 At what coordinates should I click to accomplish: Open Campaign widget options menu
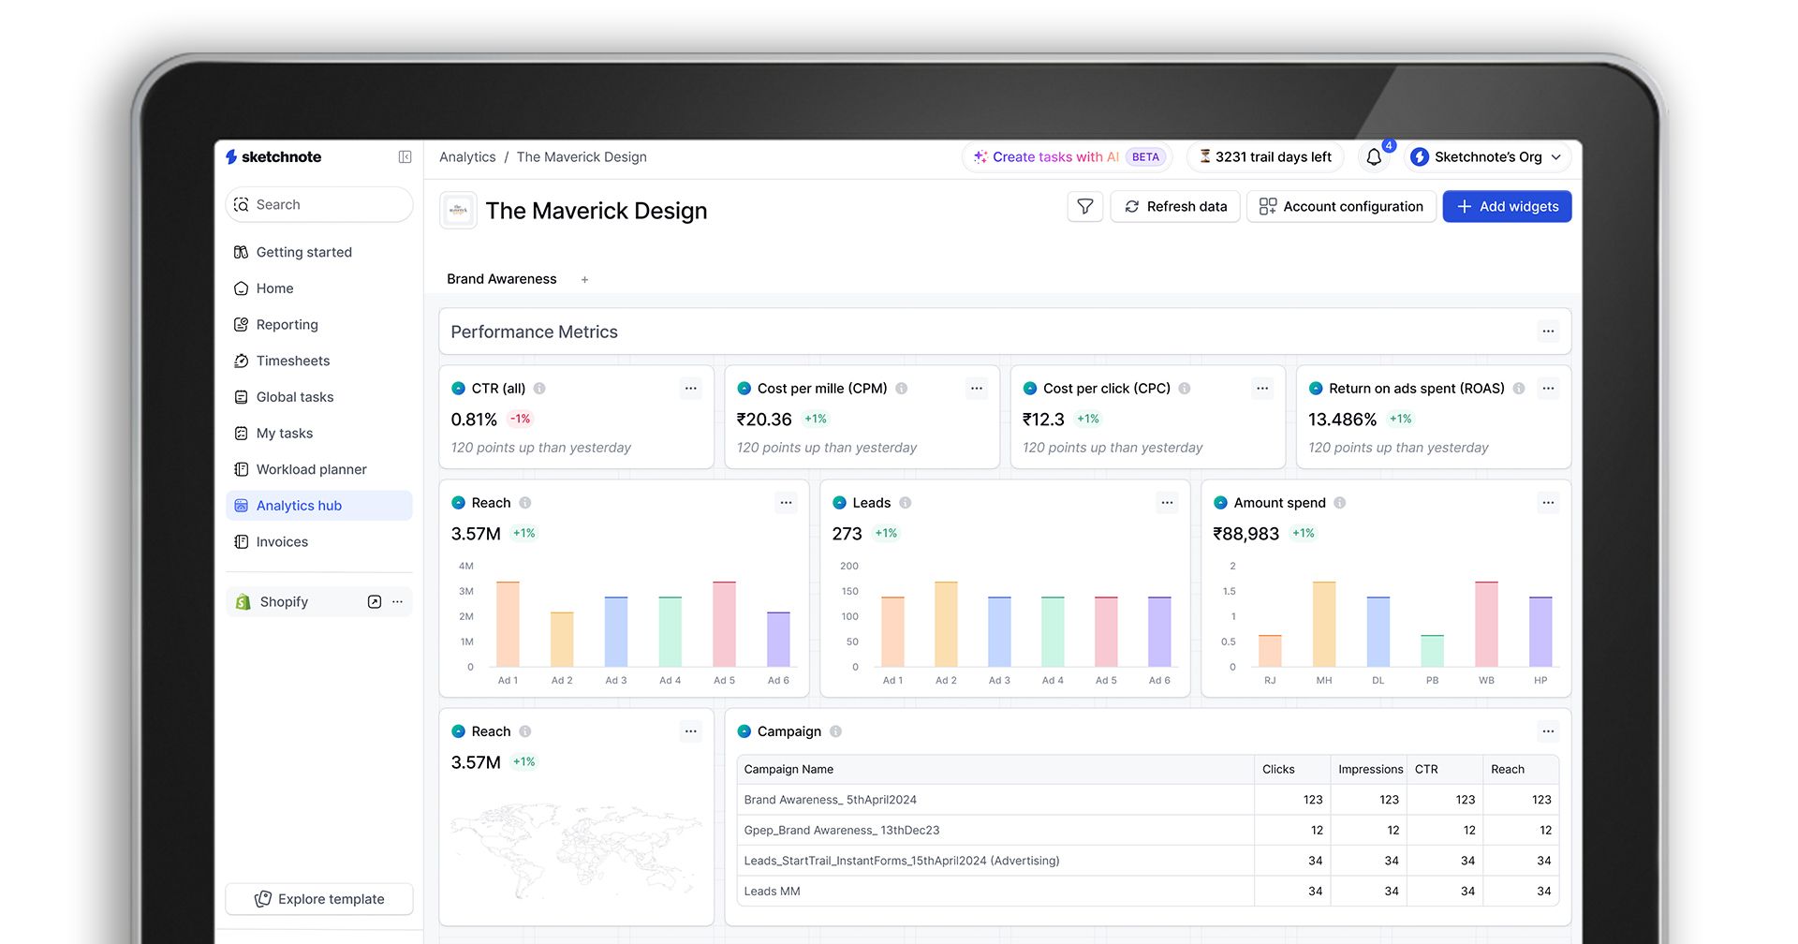pos(1548,731)
